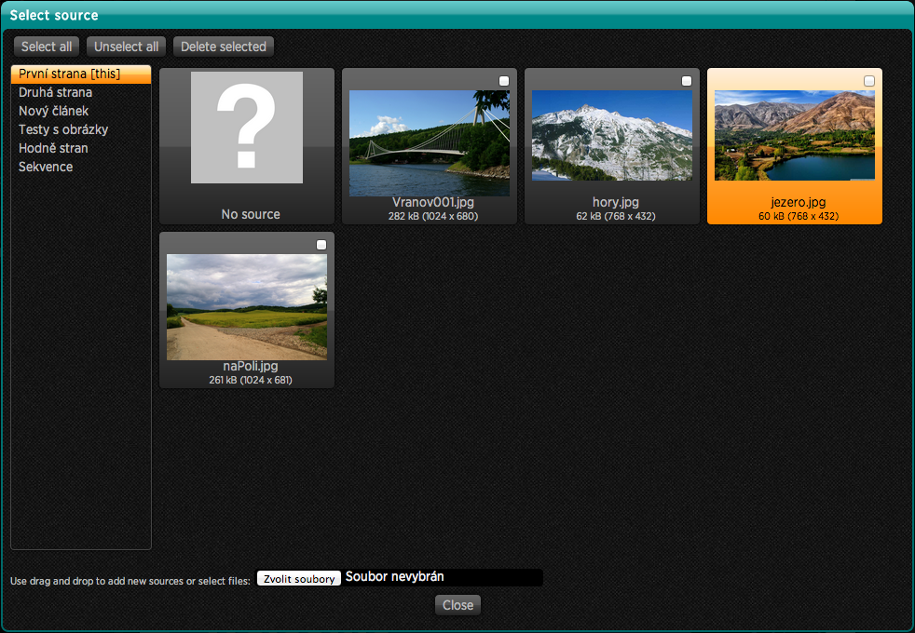Click the Vranov001.jpg bridge thumbnail
915x633 pixels.
pos(429,142)
